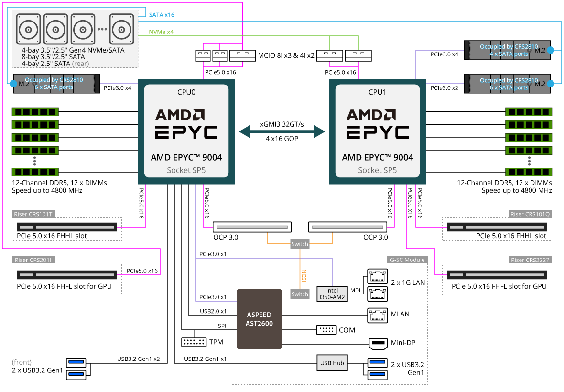Select the "(front)" USB label
This screenshot has width=564, height=392.
[x=22, y=362]
